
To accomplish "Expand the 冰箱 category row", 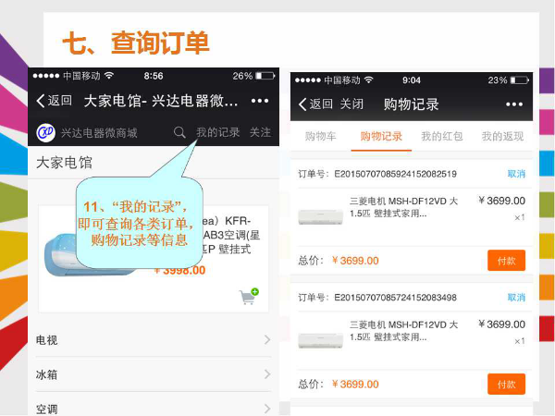I will pos(154,374).
